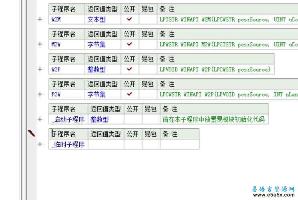Select the W2M subroutine name cell
The image size is (298, 200).
point(67,19)
